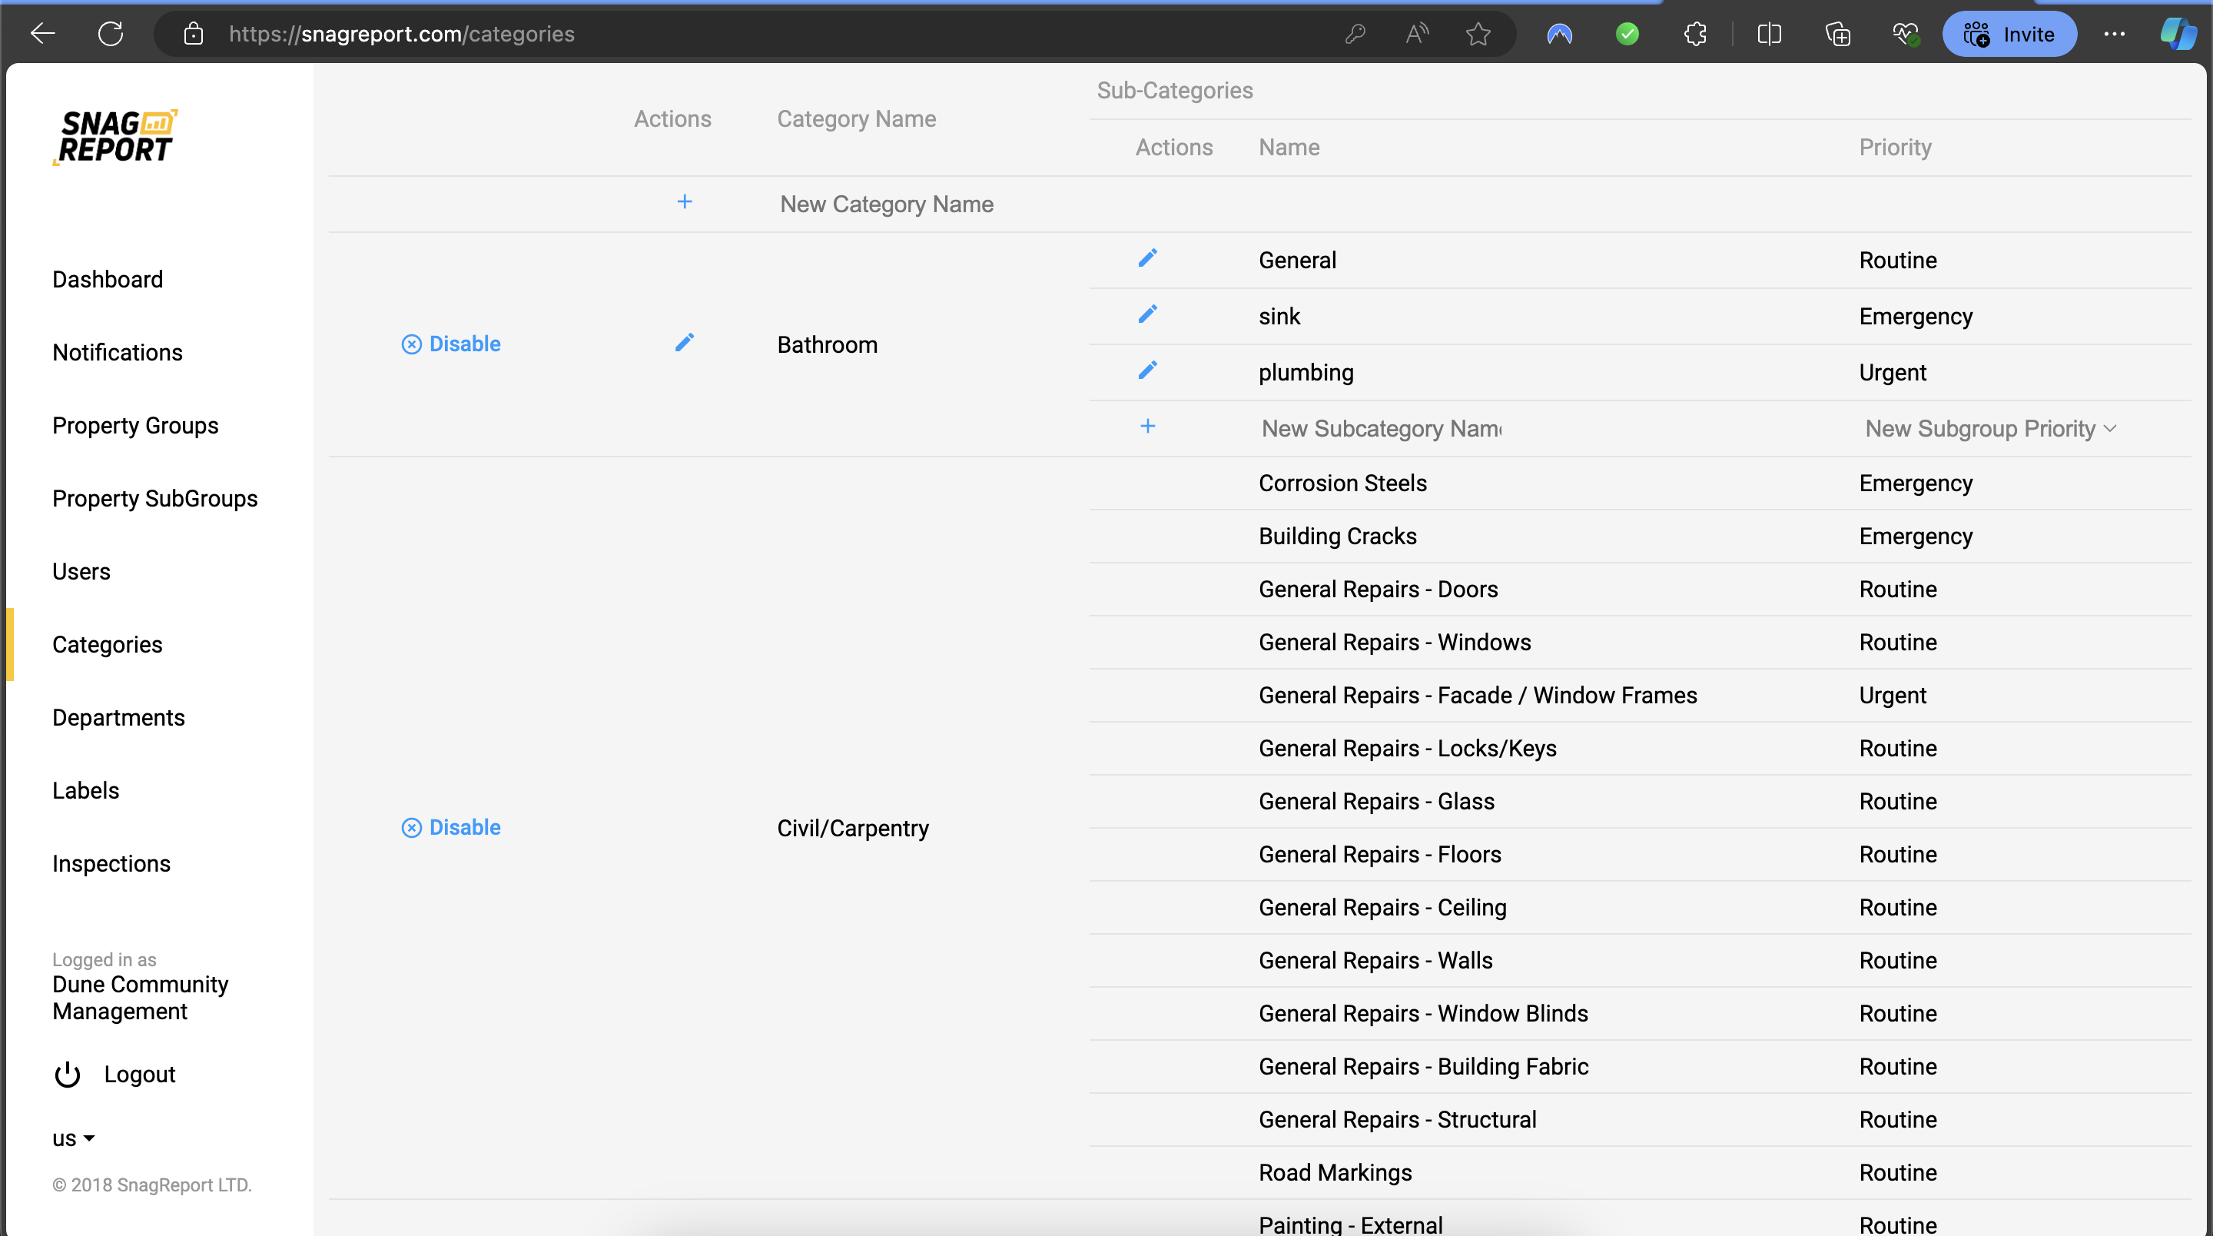Click the browser refresh icon
The height and width of the screenshot is (1236, 2213).
coord(110,35)
